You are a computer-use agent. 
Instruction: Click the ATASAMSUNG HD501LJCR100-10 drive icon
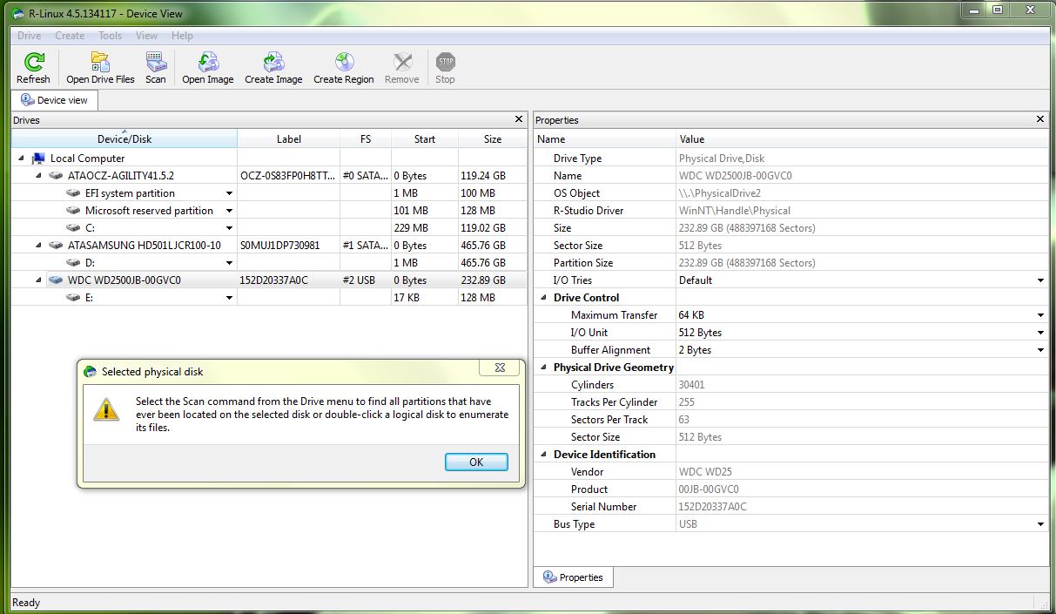[x=56, y=246]
